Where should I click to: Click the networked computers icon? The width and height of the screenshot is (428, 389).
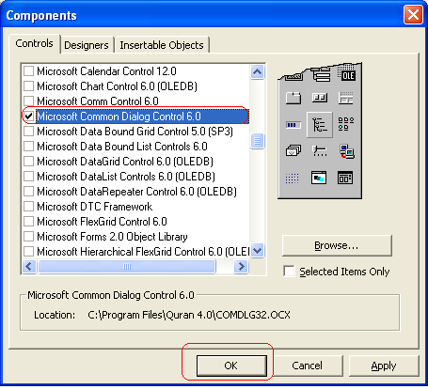coord(347,151)
